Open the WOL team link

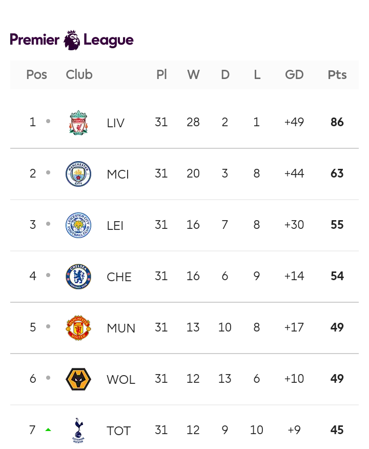(121, 380)
